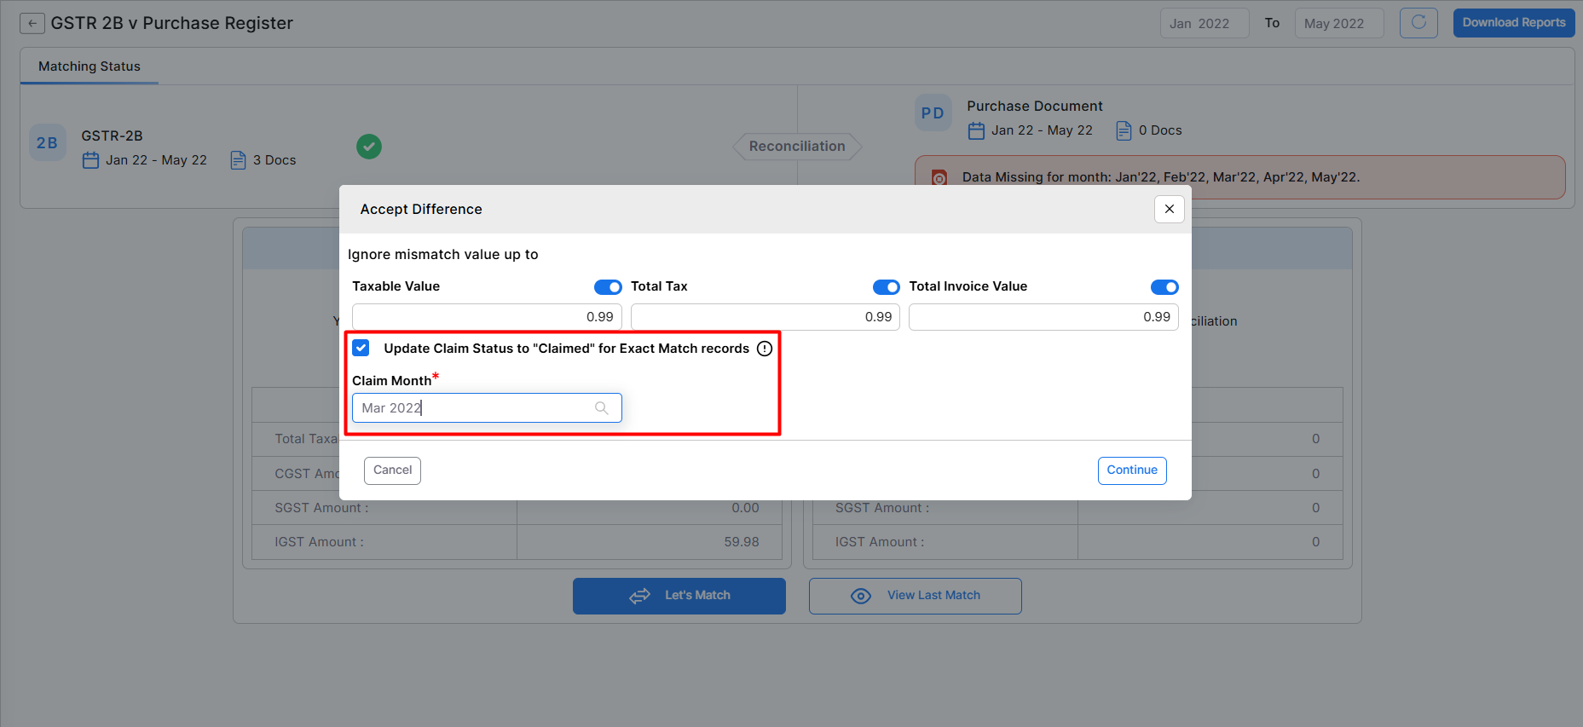Screen dimensions: 1583x727
Task: Click the Taxable Value amount field
Action: (x=487, y=317)
